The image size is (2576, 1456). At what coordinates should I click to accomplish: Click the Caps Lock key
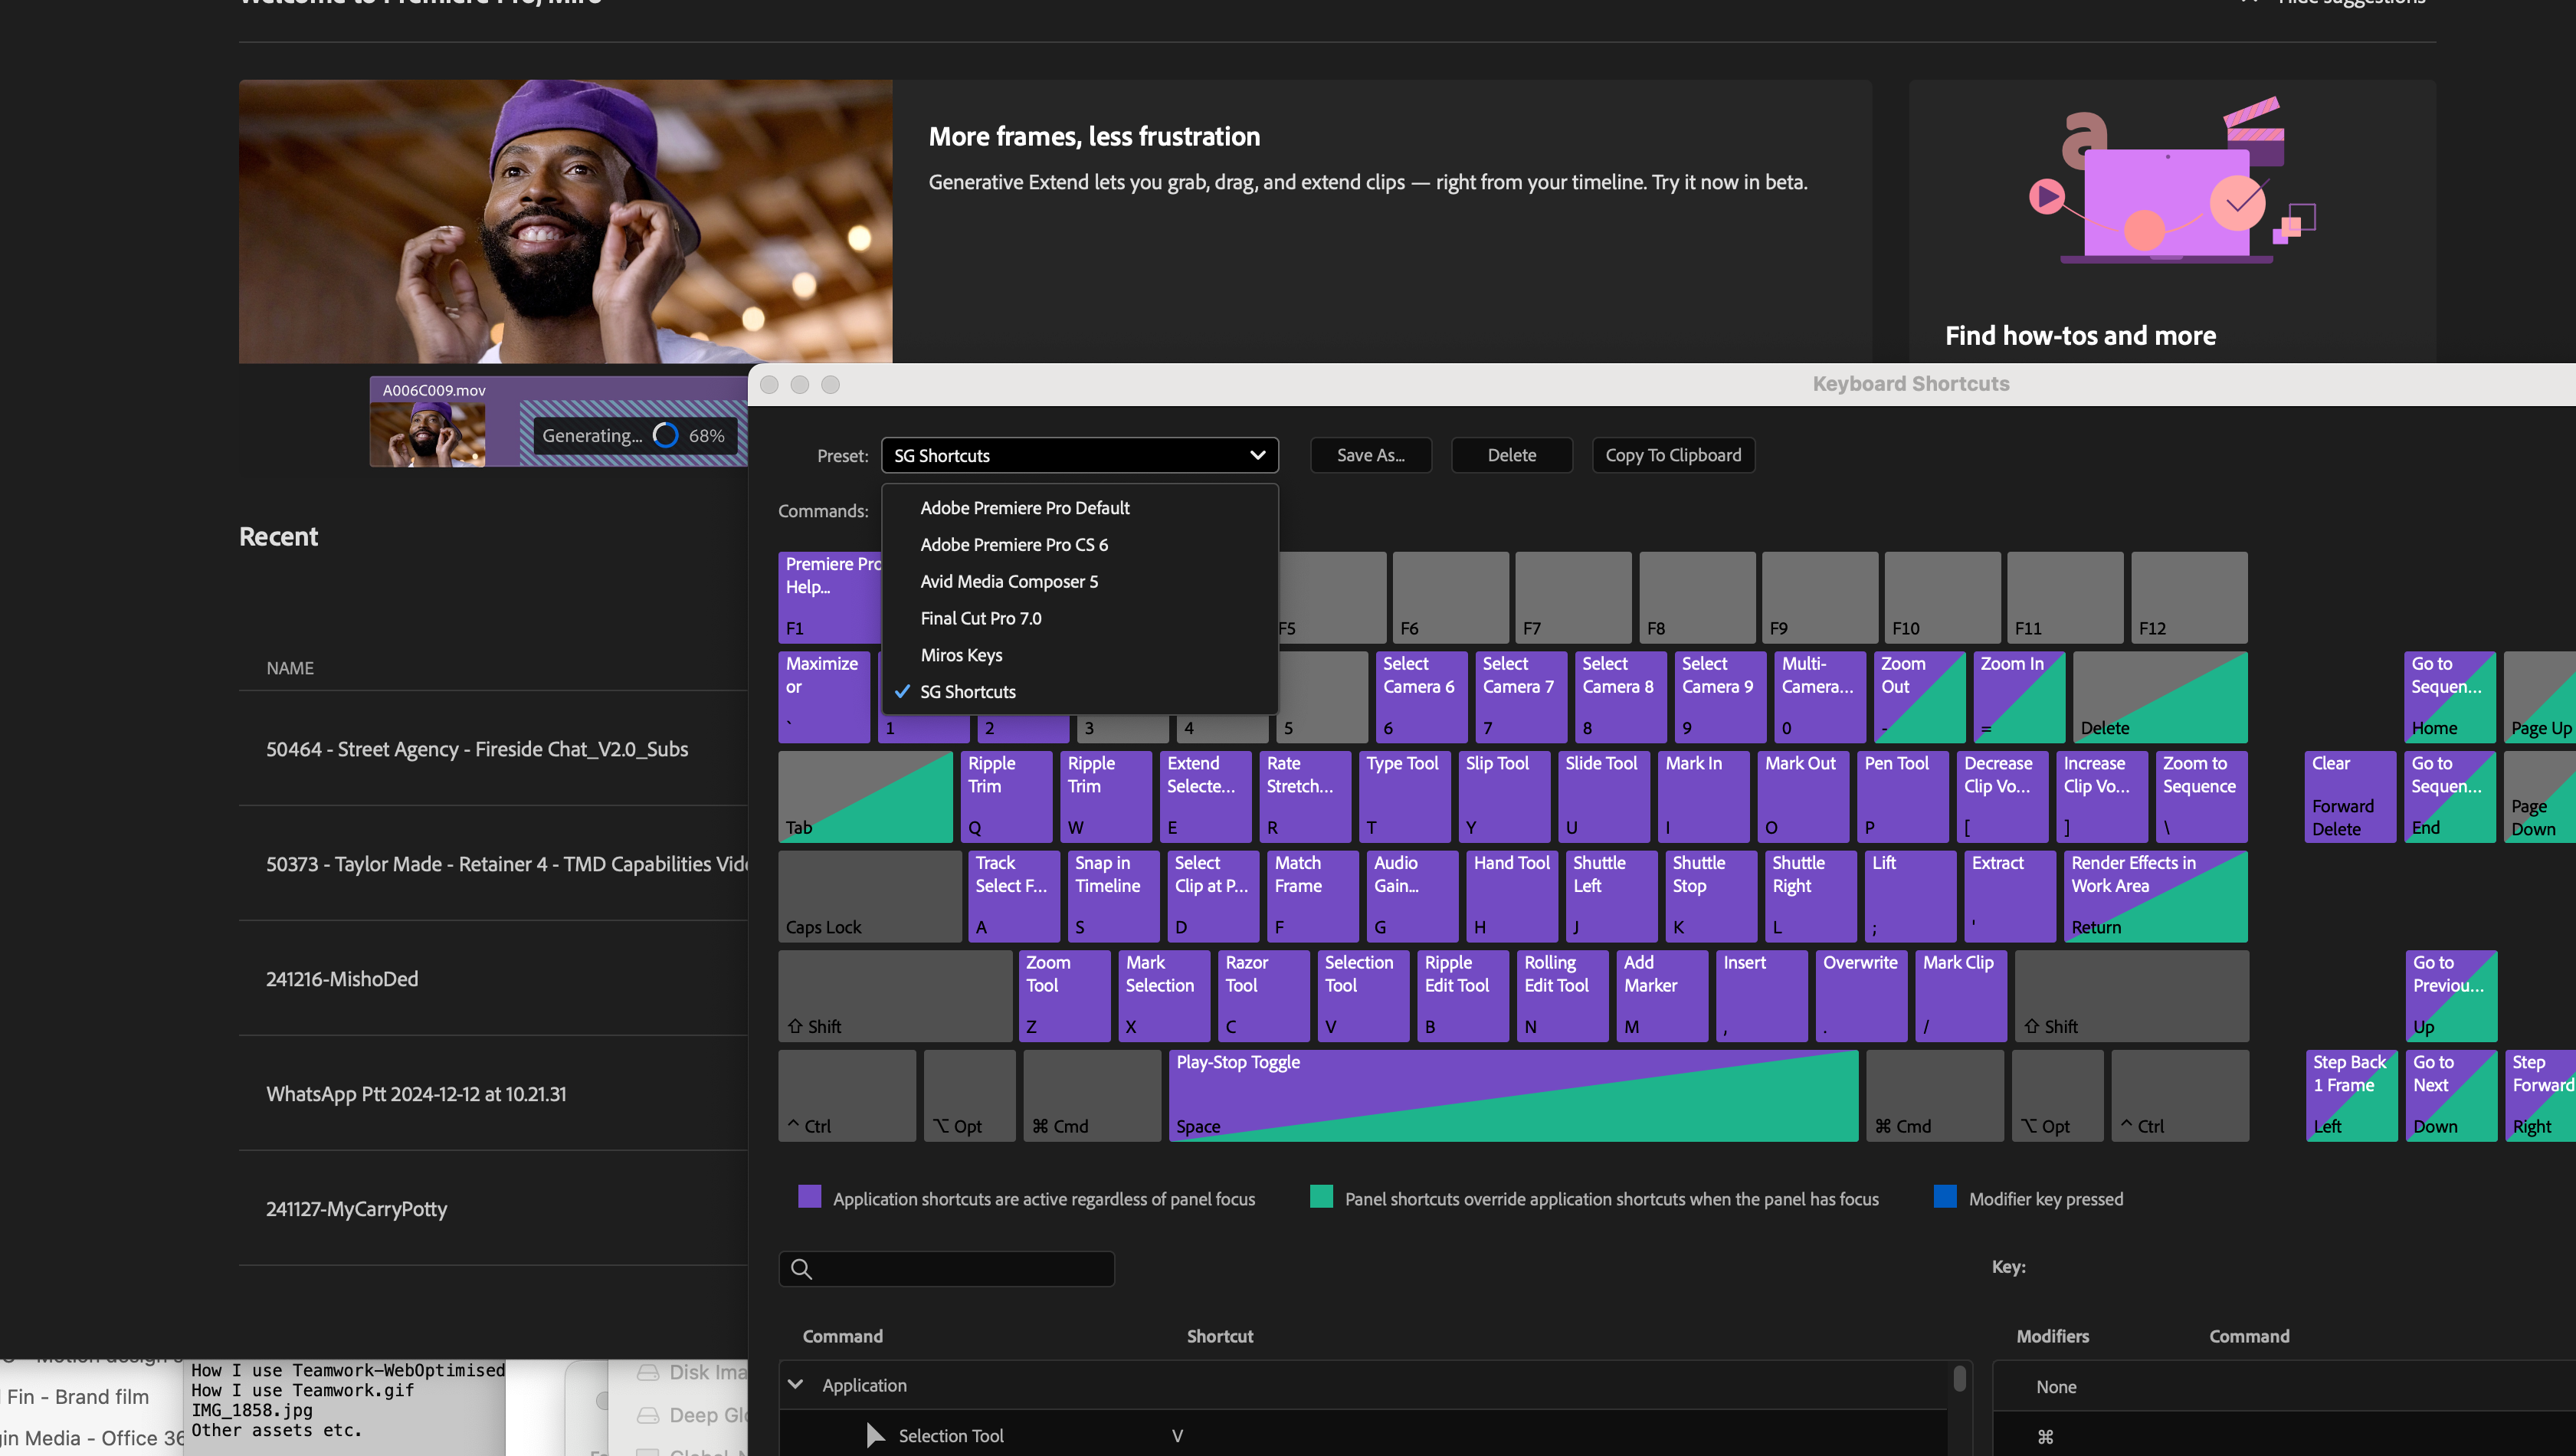870,896
